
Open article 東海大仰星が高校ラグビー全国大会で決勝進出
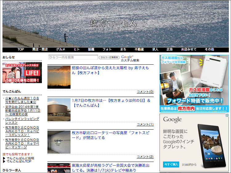tap(111, 168)
